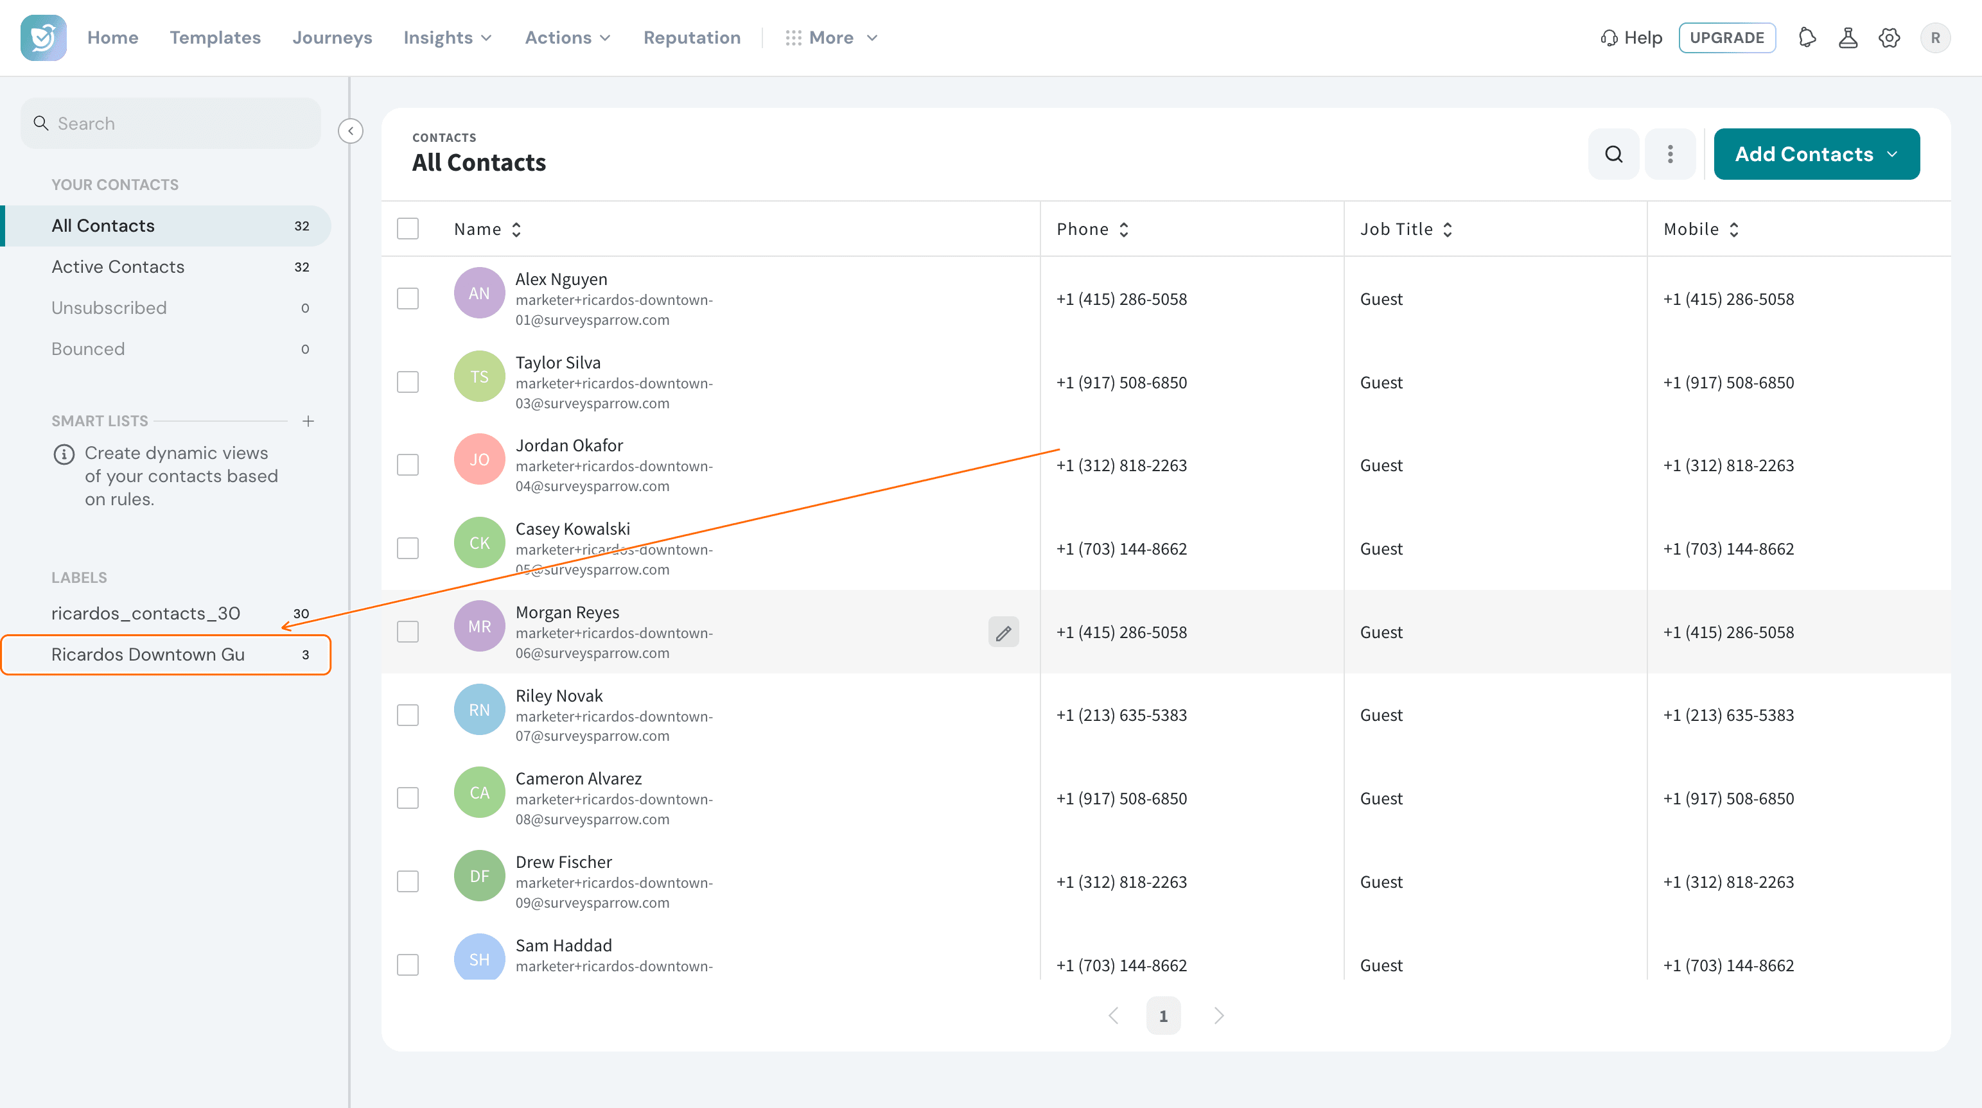This screenshot has height=1108, width=1982.
Task: Select Jordan Okafor's checkbox
Action: click(x=408, y=464)
